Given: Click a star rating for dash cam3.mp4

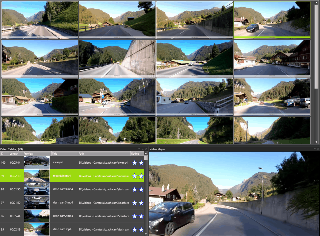Looking at the screenshot, I should point(134,189).
